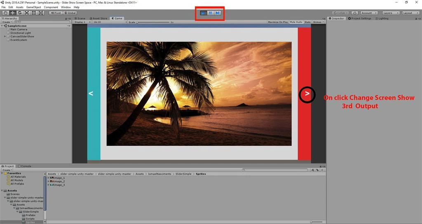Open the Collab dropdown
Image resolution: width=422 pixels, height=224 pixels.
point(340,13)
